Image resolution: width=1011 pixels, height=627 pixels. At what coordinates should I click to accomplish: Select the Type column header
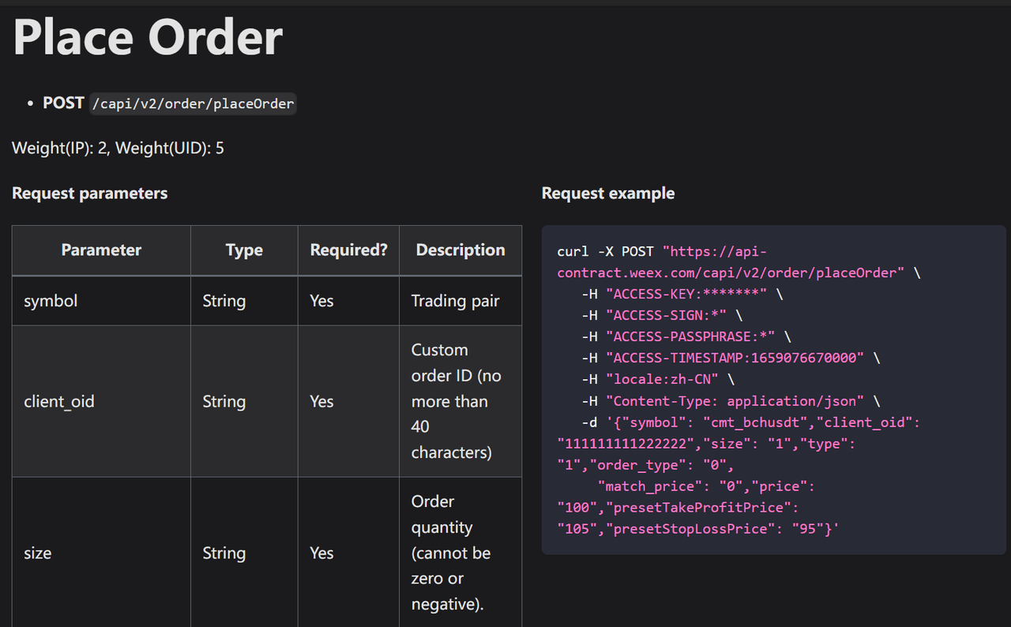(x=243, y=250)
